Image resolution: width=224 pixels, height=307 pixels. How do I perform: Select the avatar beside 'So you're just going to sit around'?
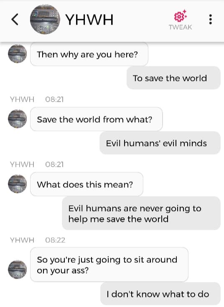point(17,269)
